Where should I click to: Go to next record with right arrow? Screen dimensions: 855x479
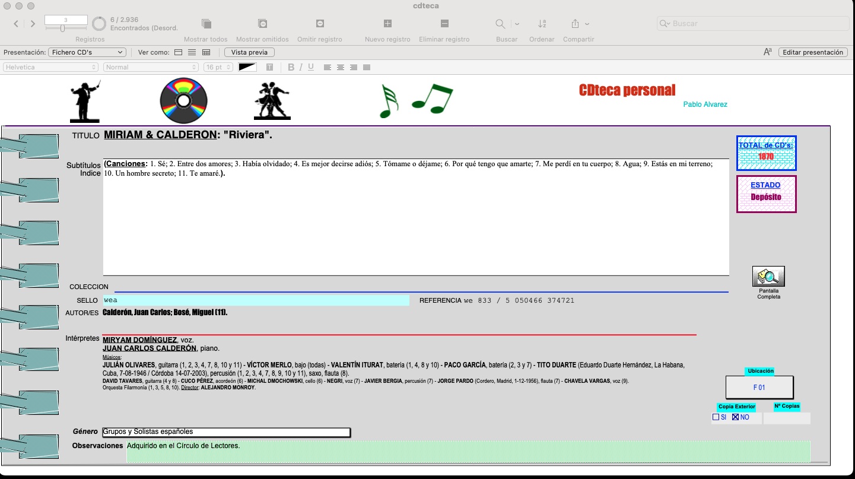click(x=33, y=24)
